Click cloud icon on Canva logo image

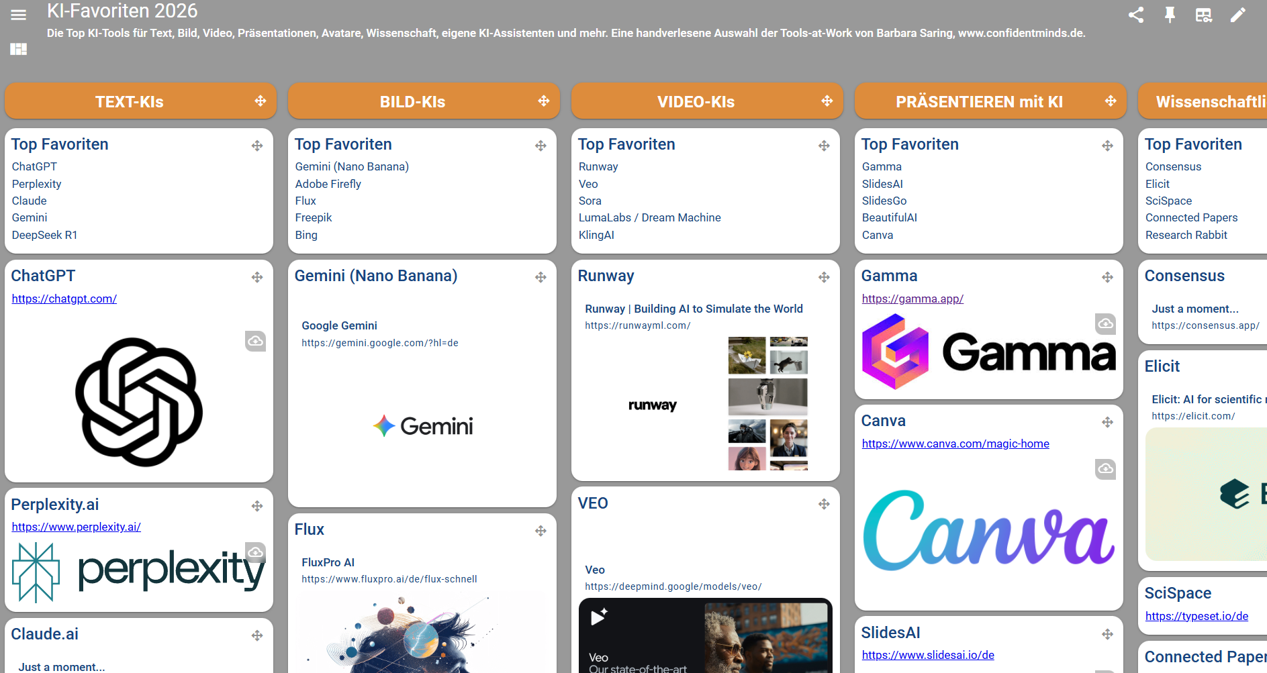pyautogui.click(x=1105, y=469)
